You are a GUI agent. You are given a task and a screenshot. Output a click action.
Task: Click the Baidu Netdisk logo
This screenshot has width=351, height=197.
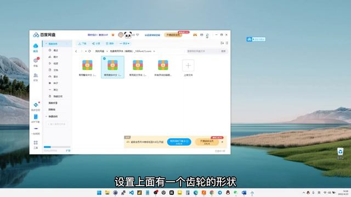(44, 35)
